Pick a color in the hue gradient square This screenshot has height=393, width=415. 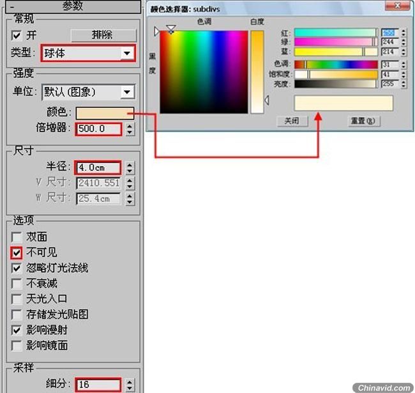204,72
